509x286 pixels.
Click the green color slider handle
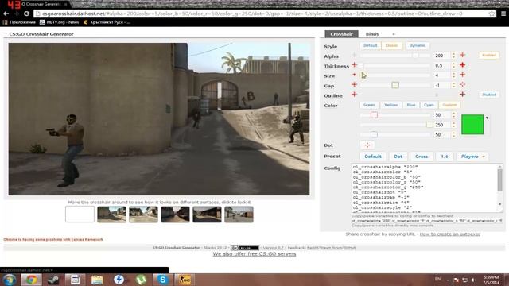pyautogui.click(x=429, y=125)
